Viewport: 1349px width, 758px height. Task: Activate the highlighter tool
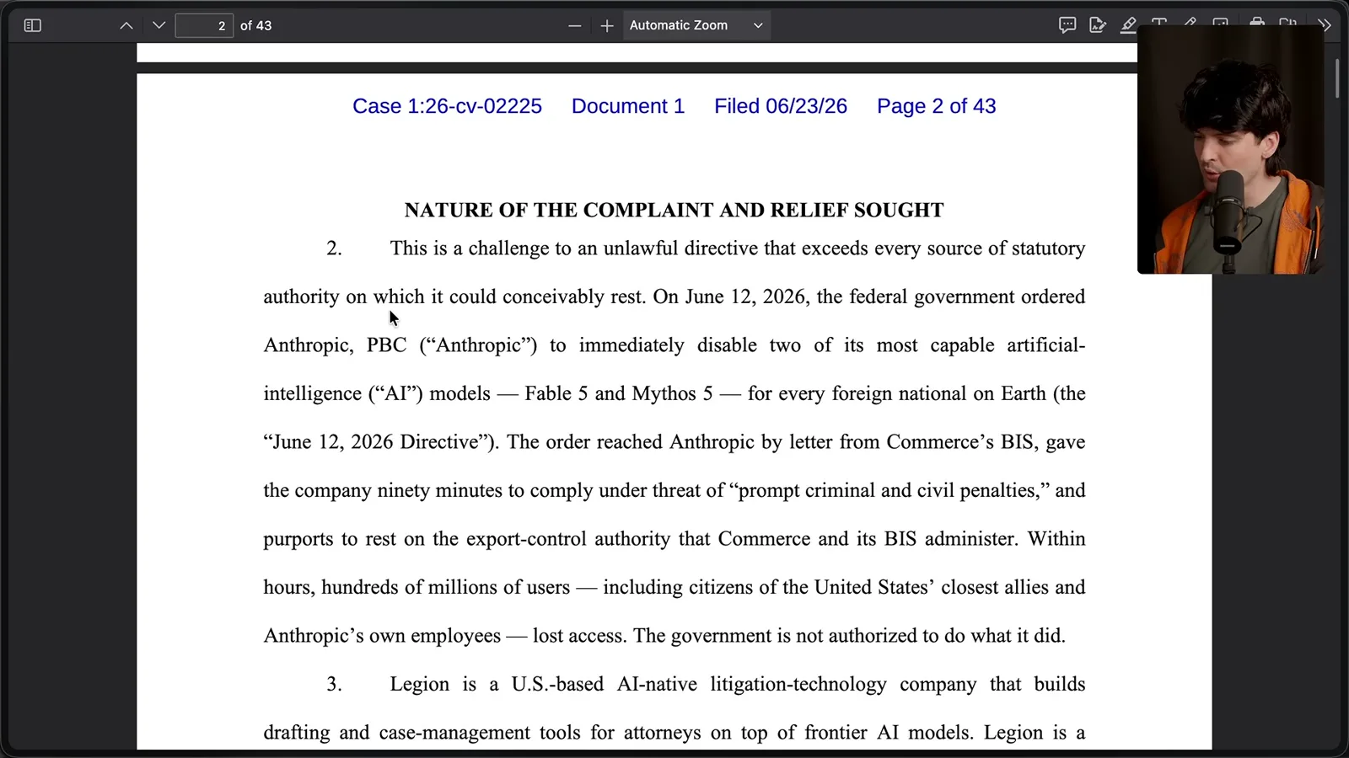pos(1128,25)
